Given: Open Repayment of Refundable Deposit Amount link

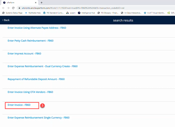Looking at the screenshot, I should tap(36, 79).
